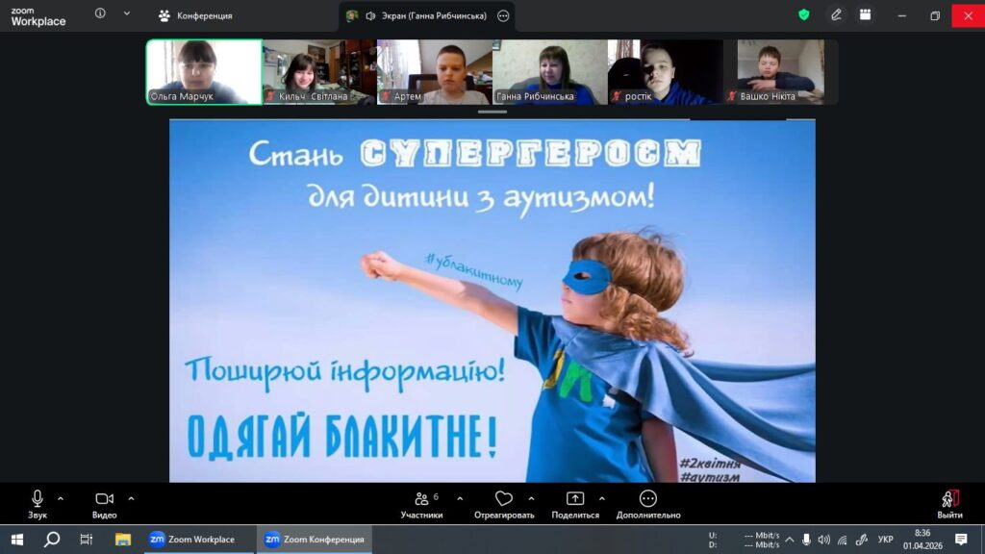Open the Конференция tab
This screenshot has width=985, height=554.
195,15
